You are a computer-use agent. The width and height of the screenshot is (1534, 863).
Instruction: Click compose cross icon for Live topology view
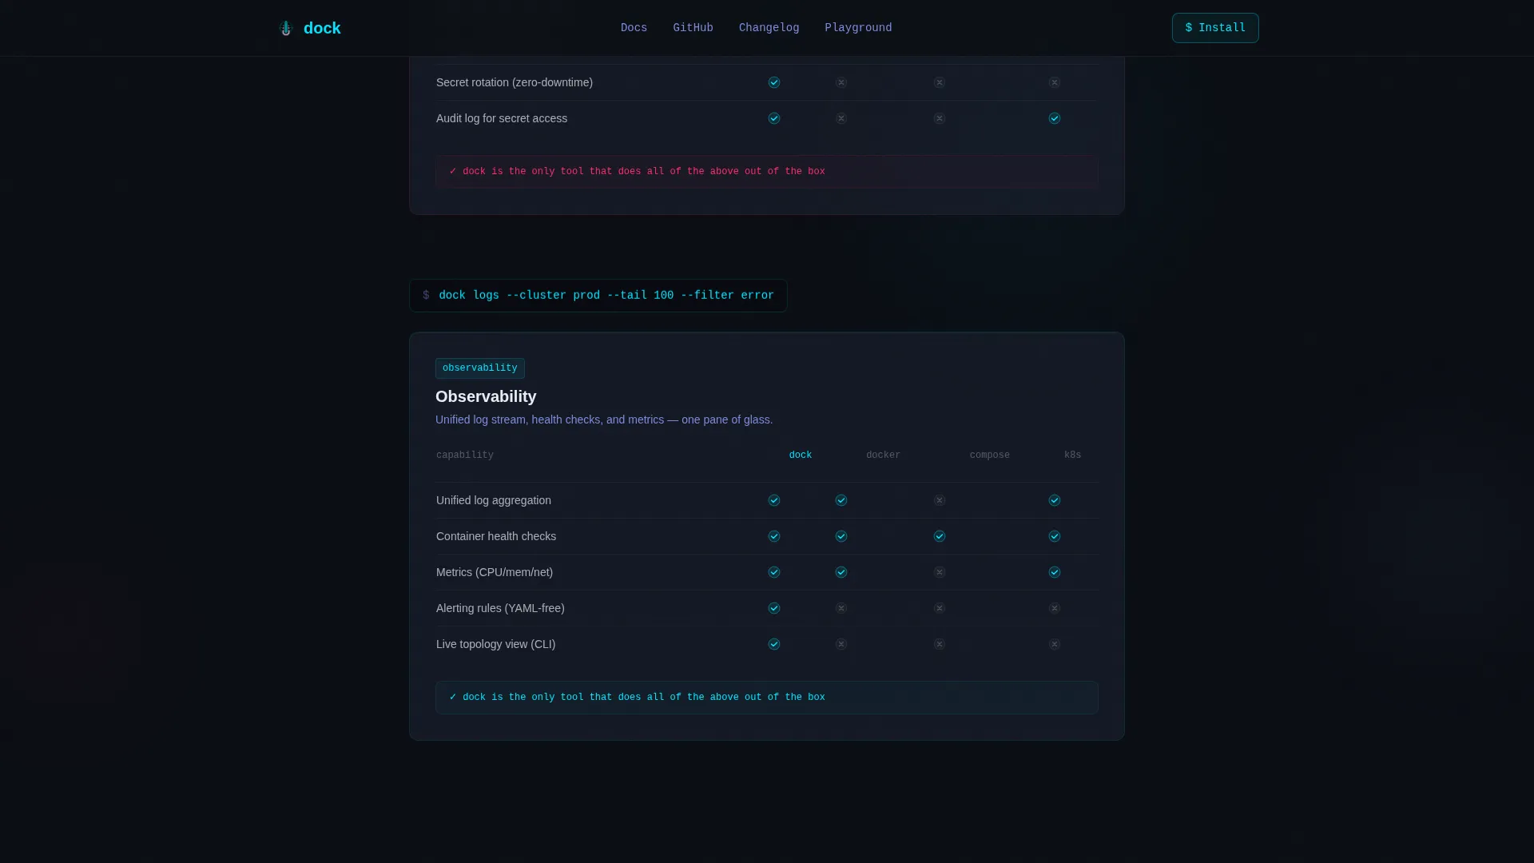[940, 644]
